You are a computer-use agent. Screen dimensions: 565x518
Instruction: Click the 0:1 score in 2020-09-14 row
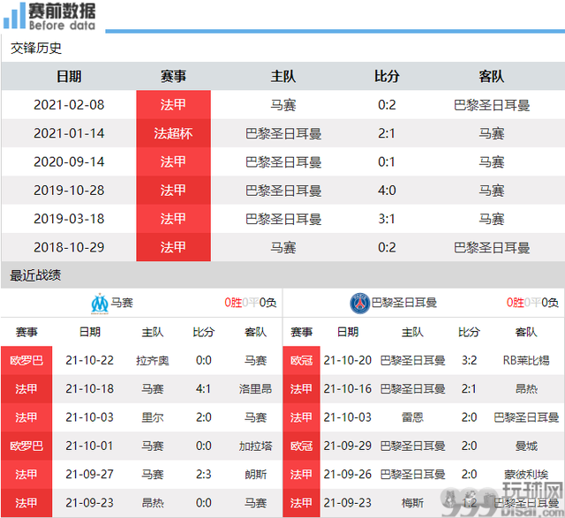[x=387, y=161]
